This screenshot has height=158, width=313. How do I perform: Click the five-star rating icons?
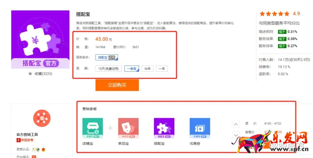[x=274, y=14]
